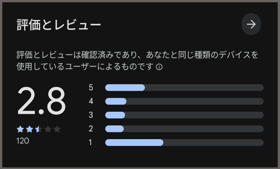The width and height of the screenshot is (280, 169).
Task: Tap the info icon after the description
Action: [159, 67]
